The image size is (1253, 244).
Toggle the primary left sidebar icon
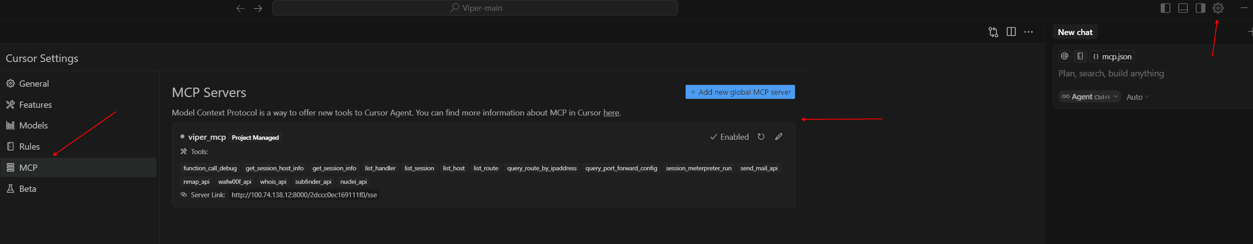1165,8
